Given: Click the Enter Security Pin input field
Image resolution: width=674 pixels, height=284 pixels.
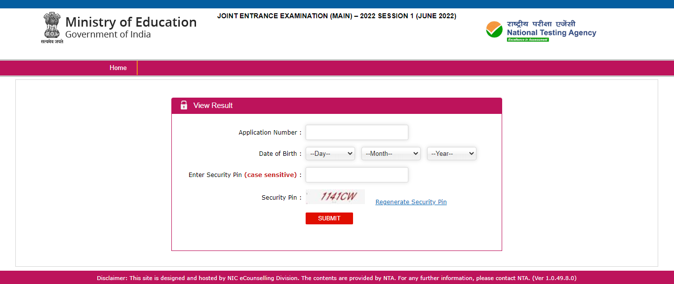Looking at the screenshot, I should click(357, 175).
